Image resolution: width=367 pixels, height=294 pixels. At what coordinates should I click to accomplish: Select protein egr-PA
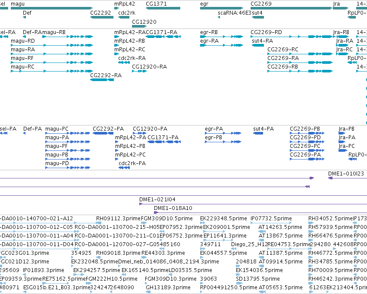pyautogui.click(x=214, y=129)
